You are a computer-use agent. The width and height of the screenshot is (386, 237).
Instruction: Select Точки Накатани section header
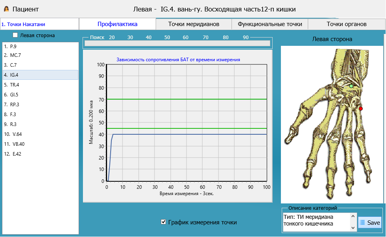point(40,24)
